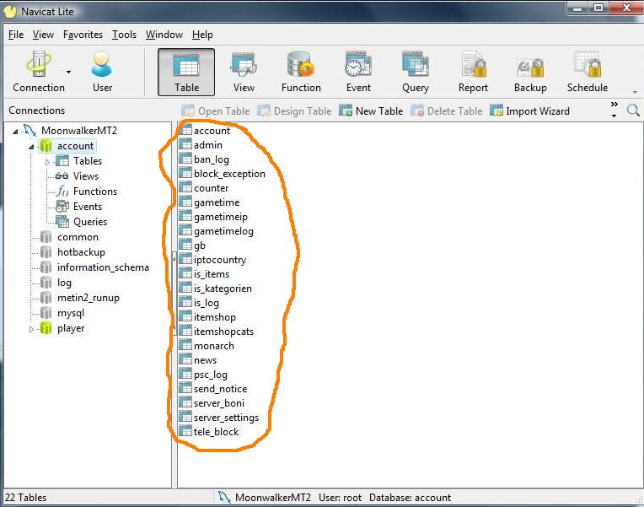
Task: Expand the player database node
Action: pyautogui.click(x=31, y=329)
